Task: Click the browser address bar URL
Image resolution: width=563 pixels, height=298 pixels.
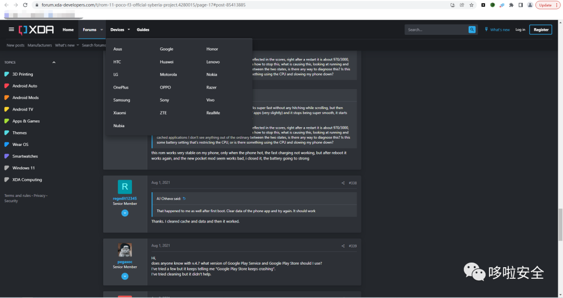Action: [x=144, y=5]
